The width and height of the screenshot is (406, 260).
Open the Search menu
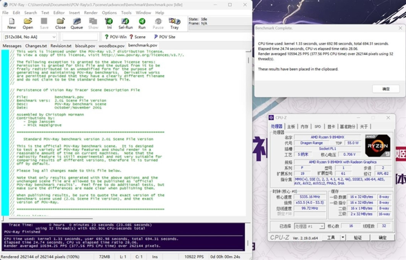click(x=30, y=13)
